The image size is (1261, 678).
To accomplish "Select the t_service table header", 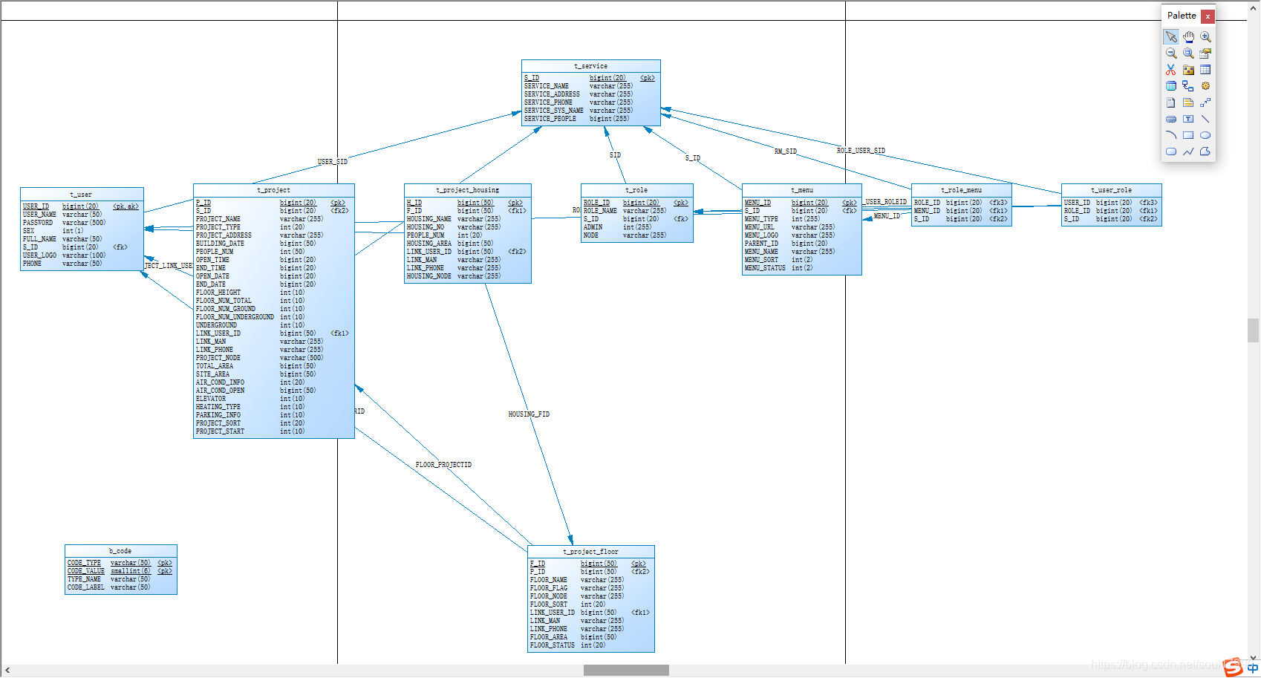I will pyautogui.click(x=591, y=66).
